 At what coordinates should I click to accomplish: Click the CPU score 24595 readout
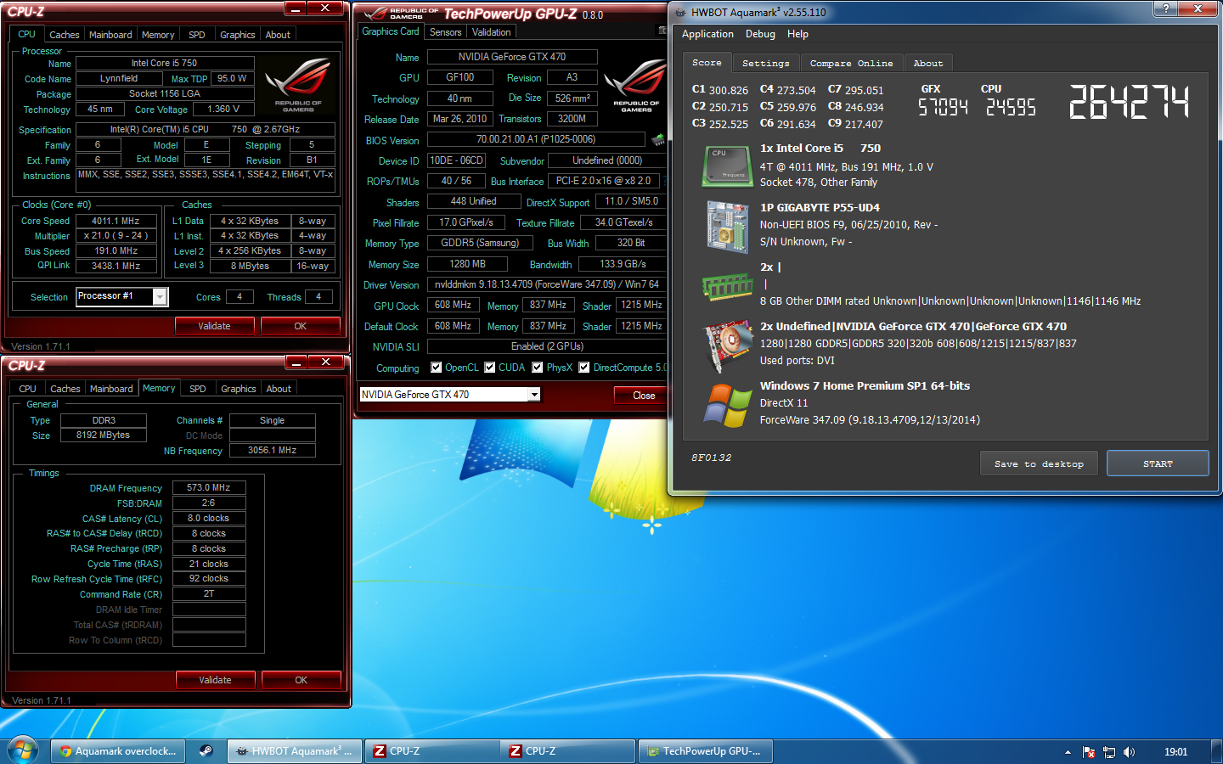(x=1011, y=107)
